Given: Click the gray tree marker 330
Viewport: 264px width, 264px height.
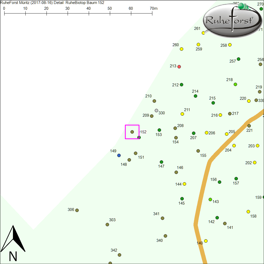Looking at the screenshot, I should (157, 111).
